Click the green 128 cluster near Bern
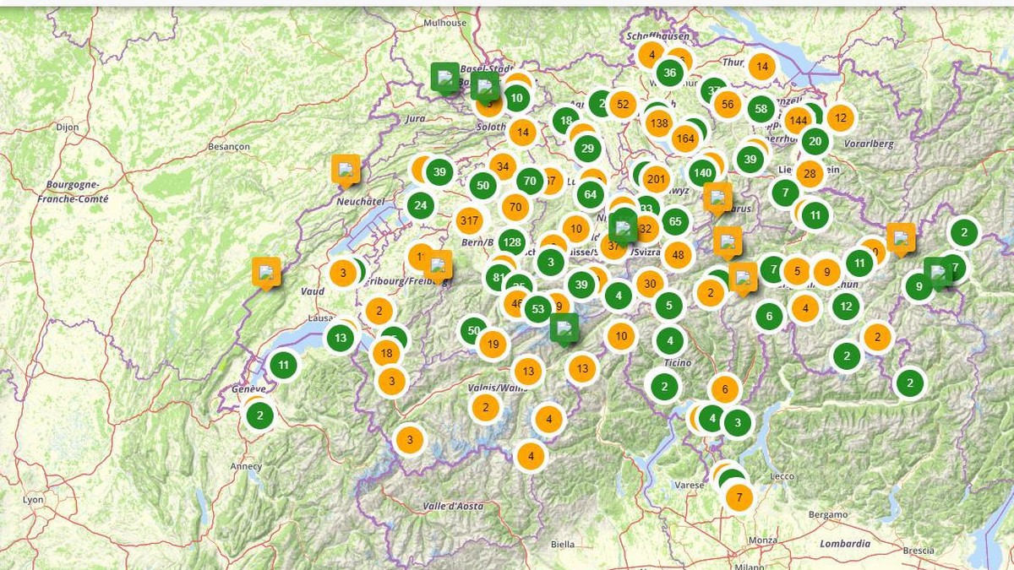 click(x=511, y=242)
